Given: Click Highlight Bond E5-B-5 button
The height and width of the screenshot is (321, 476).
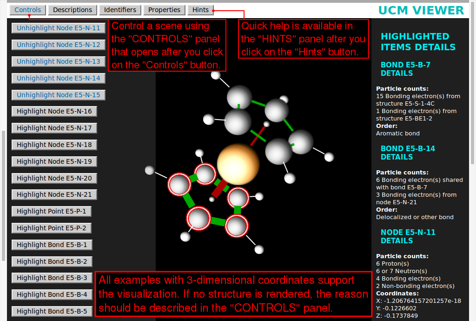Looking at the screenshot, I should point(52,311).
